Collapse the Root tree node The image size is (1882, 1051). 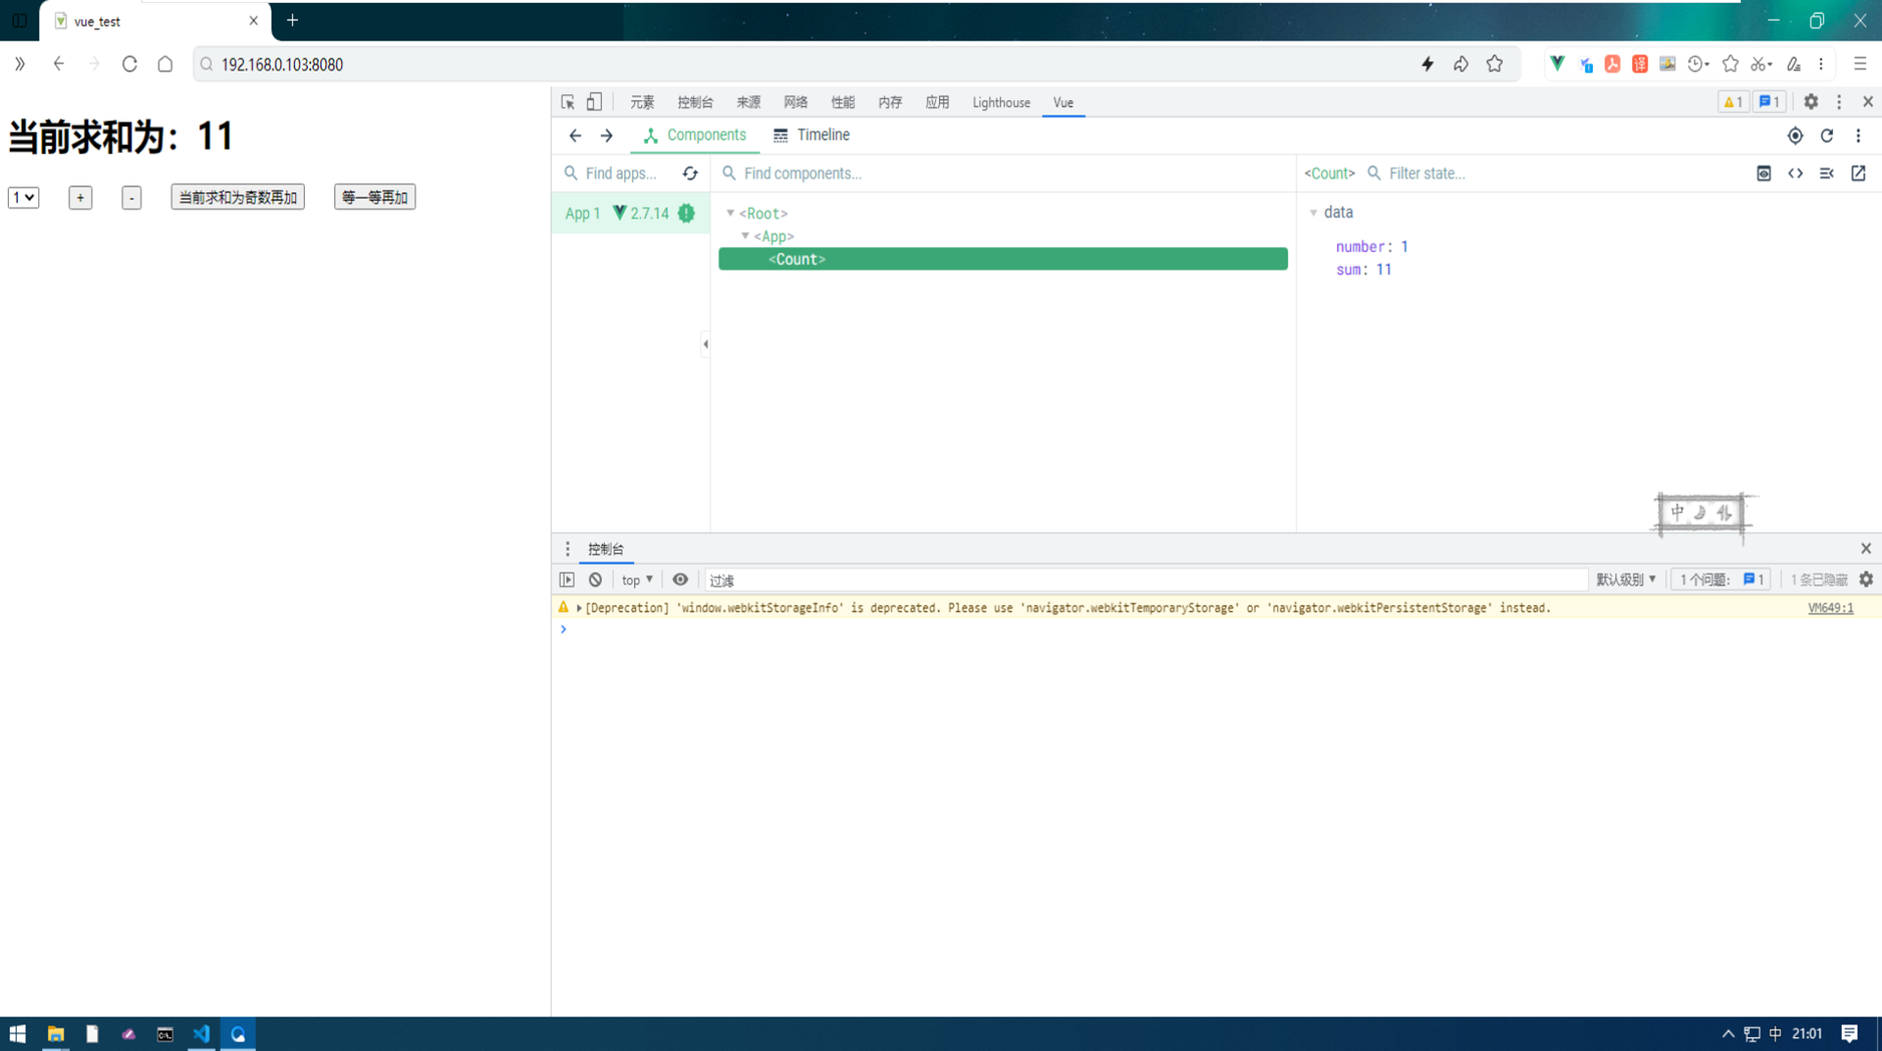click(x=730, y=213)
